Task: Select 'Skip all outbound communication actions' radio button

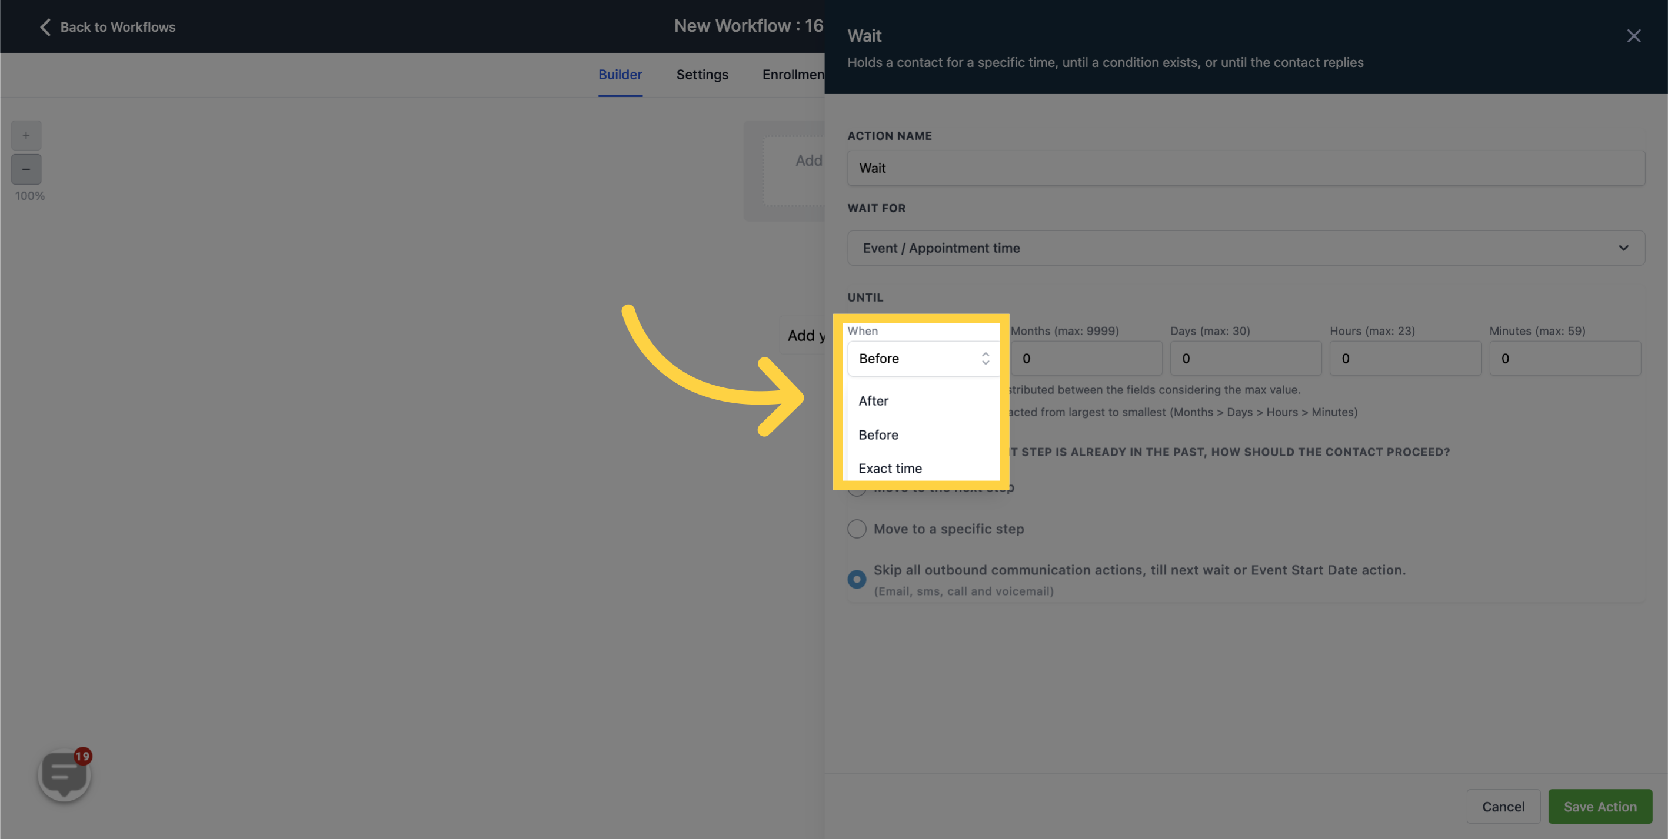Action: [857, 579]
